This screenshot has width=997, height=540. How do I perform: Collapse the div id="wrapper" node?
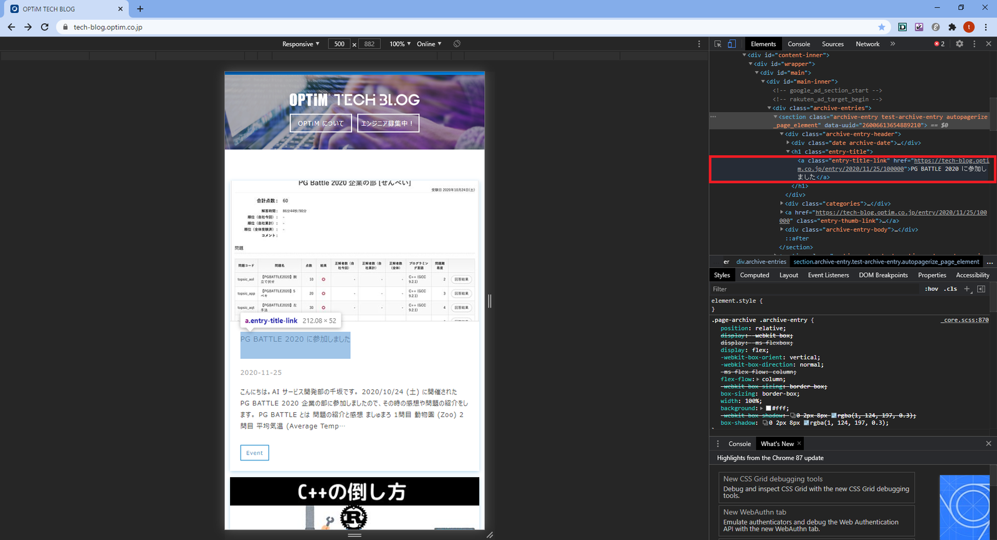[x=750, y=64]
